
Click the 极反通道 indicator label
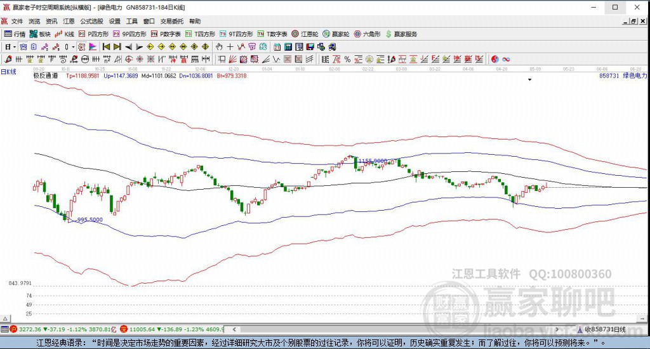46,76
